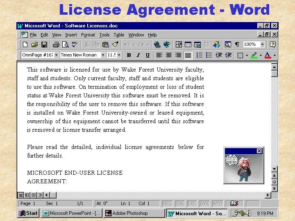Copy selection to clipboard
The width and height of the screenshot is (295, 221).
click(x=96, y=45)
